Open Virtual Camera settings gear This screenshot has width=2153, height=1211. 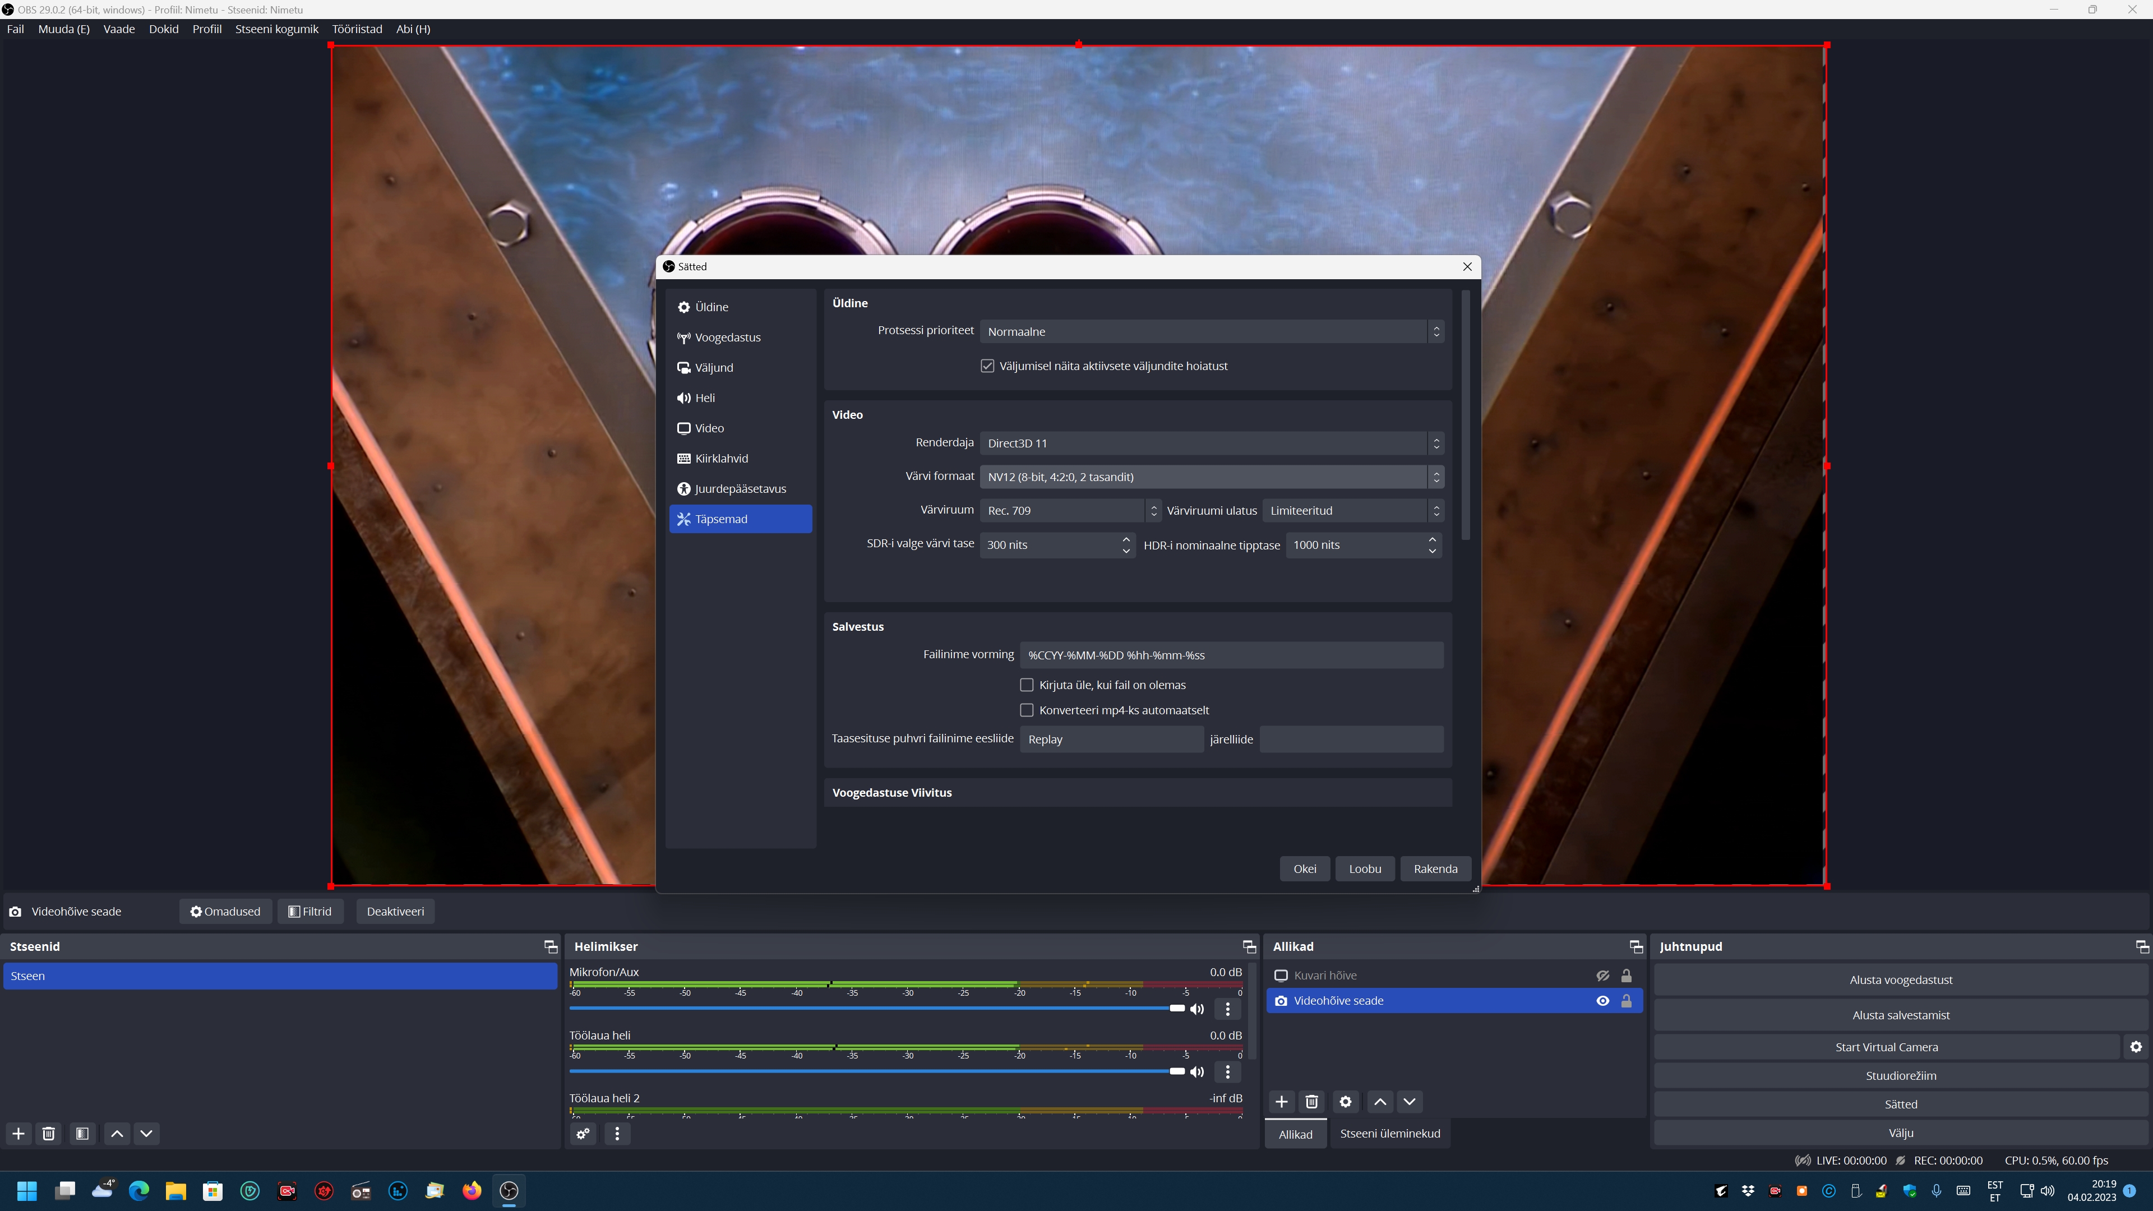(x=2136, y=1047)
